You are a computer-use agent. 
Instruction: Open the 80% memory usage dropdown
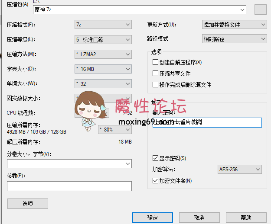pos(115,129)
